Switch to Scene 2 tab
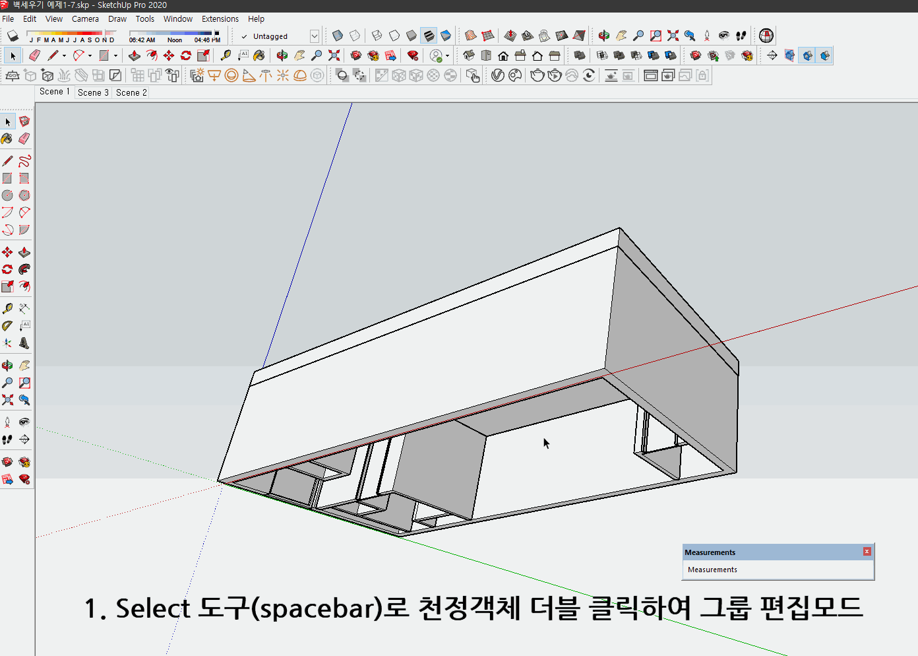Image resolution: width=918 pixels, height=656 pixels. click(x=131, y=92)
